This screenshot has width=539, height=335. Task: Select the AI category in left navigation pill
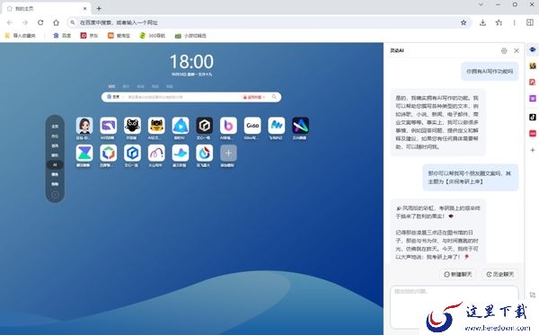coord(55,165)
